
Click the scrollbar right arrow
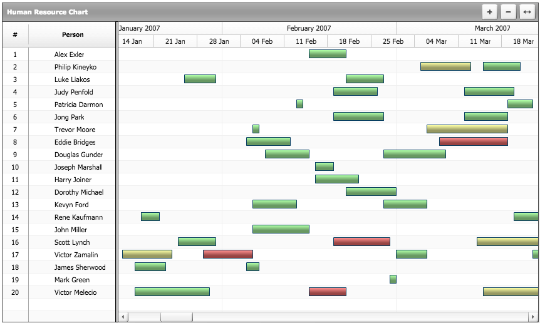[532, 317]
